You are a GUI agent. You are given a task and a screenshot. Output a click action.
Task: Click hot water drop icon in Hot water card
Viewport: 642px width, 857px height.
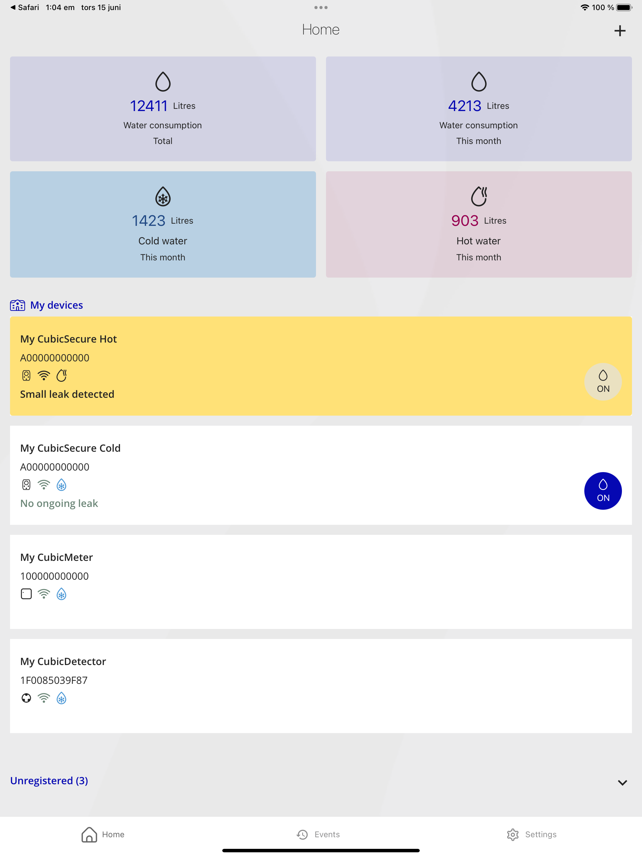coord(479,196)
